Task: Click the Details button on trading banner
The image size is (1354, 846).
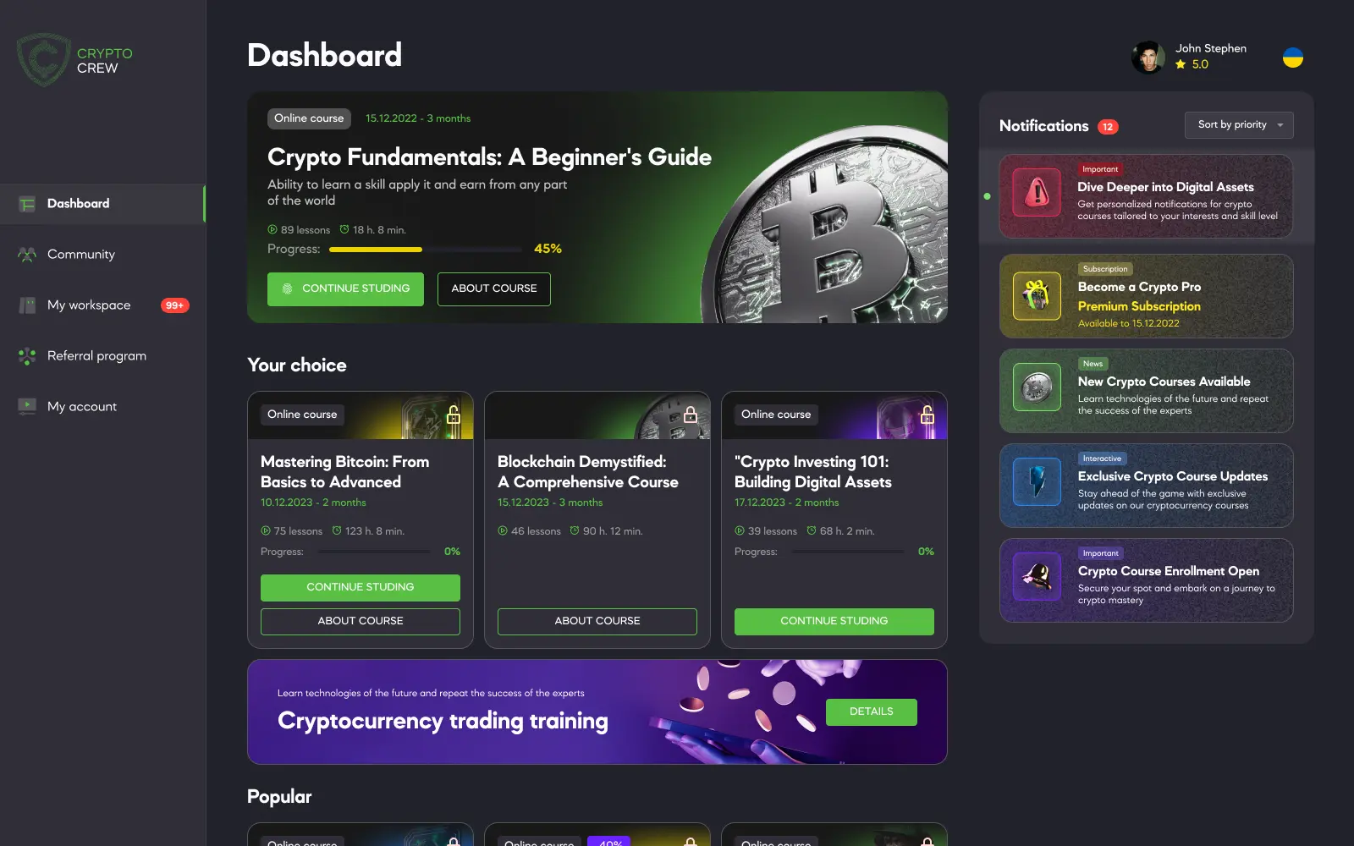Action: pyautogui.click(x=872, y=711)
